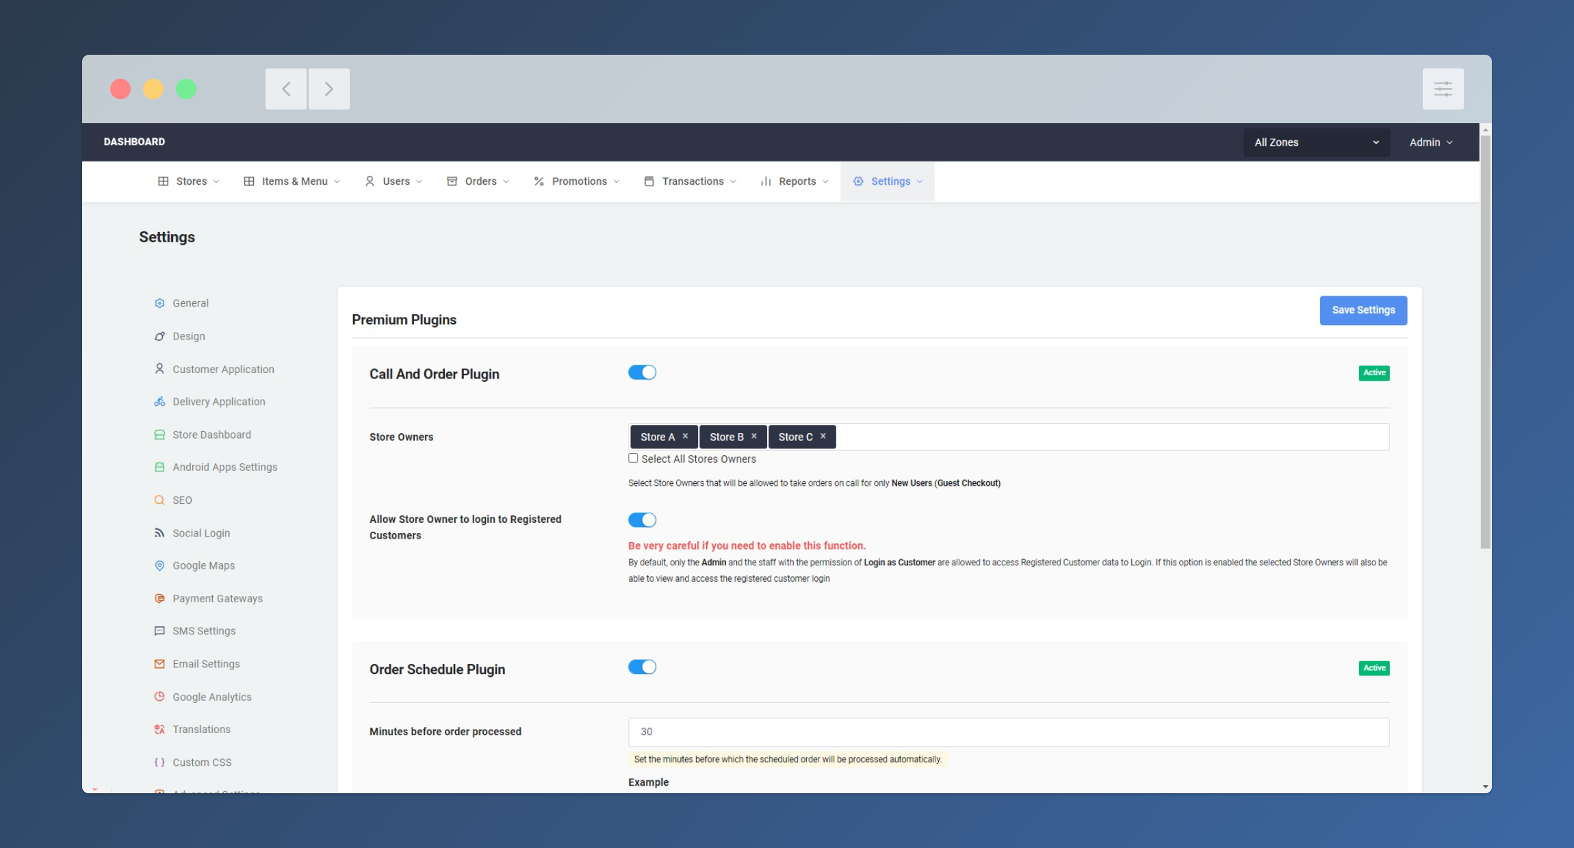This screenshot has height=848, width=1574.
Task: Click the SEO magnifier icon
Action: tap(159, 500)
